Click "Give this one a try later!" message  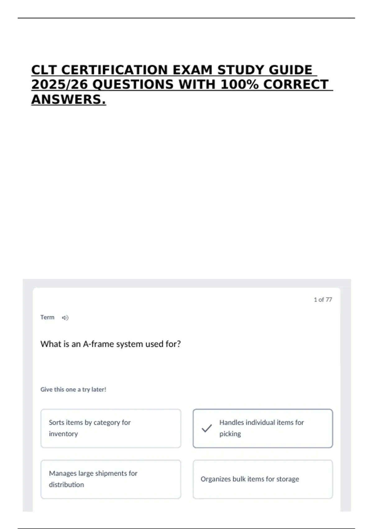[x=73, y=390]
